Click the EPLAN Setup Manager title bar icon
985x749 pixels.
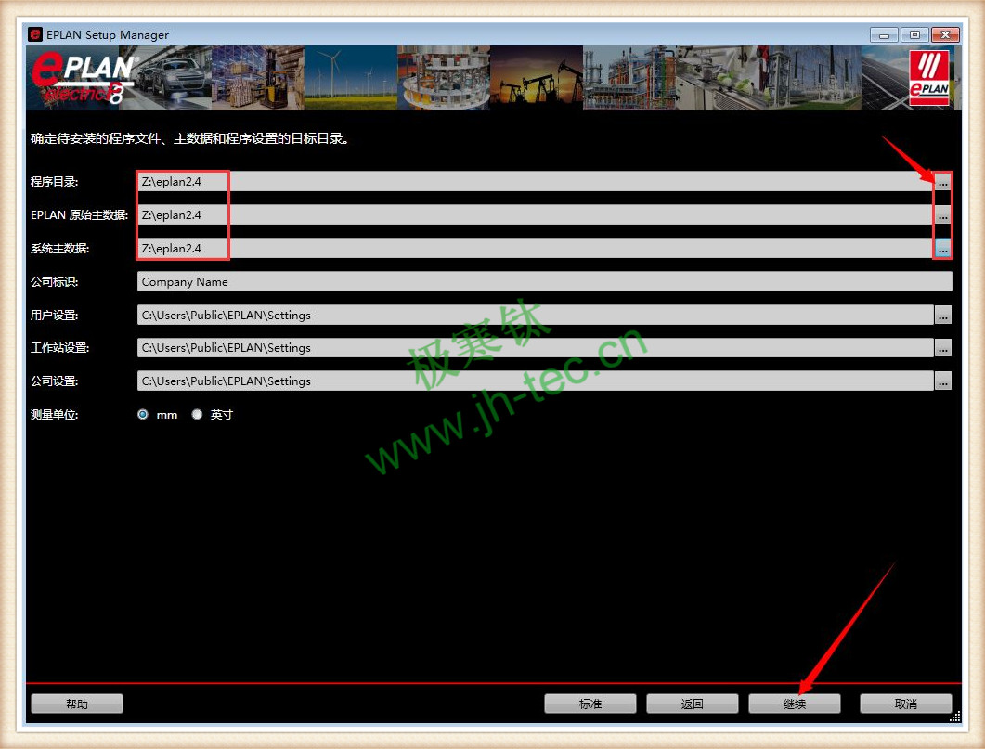pos(35,34)
